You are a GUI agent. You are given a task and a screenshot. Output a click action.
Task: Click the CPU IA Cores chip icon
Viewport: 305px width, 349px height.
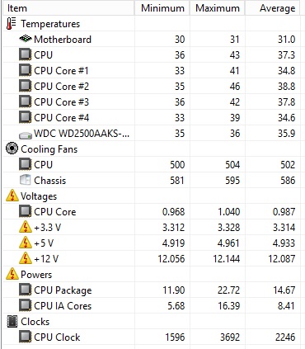tap(26, 305)
